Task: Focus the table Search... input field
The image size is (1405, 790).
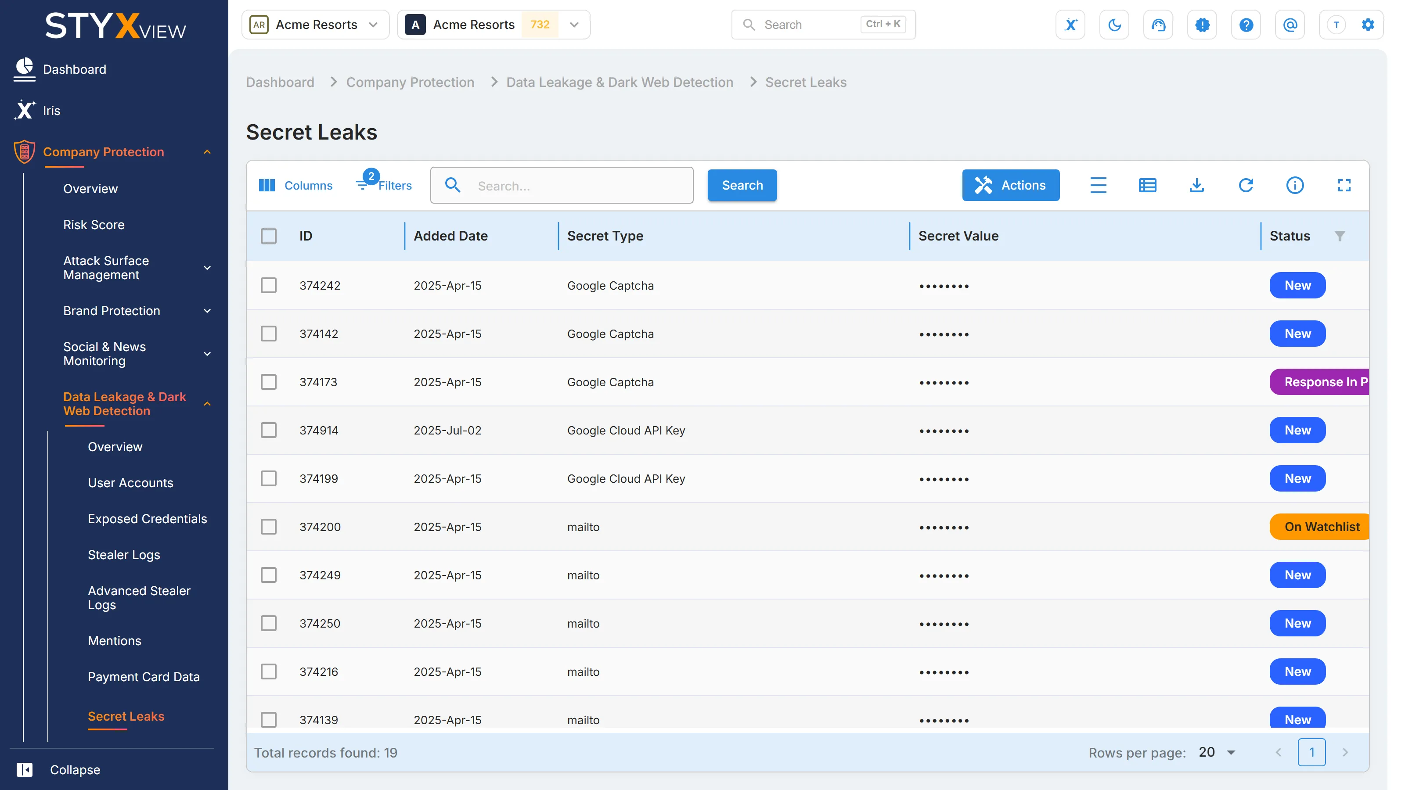Action: coord(562,185)
